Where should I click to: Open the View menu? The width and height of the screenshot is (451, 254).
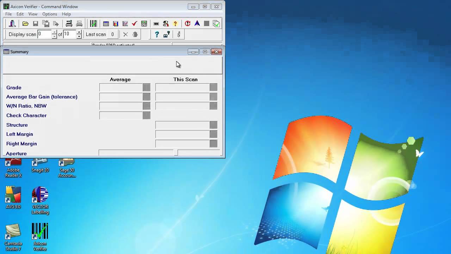33,14
